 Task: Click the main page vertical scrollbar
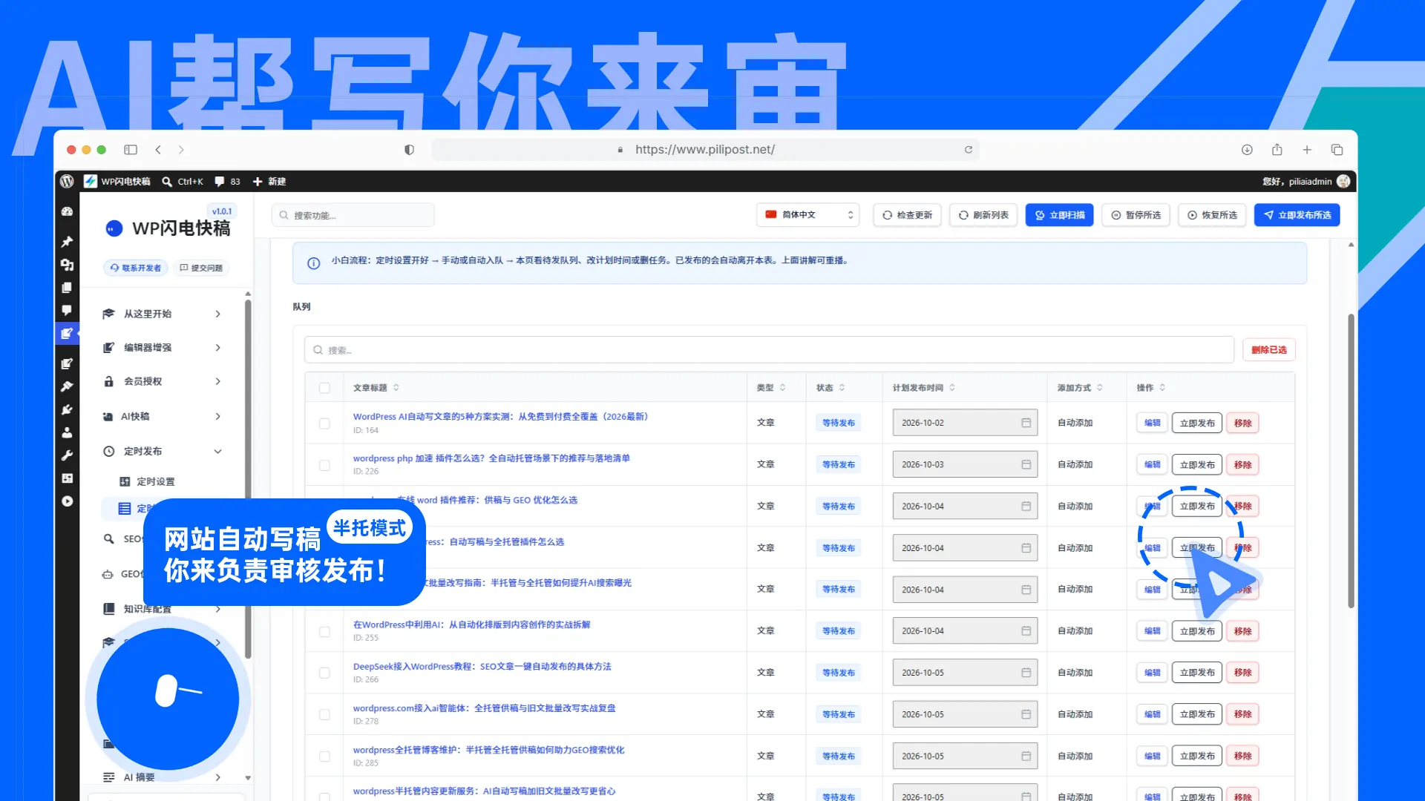pyautogui.click(x=1351, y=460)
